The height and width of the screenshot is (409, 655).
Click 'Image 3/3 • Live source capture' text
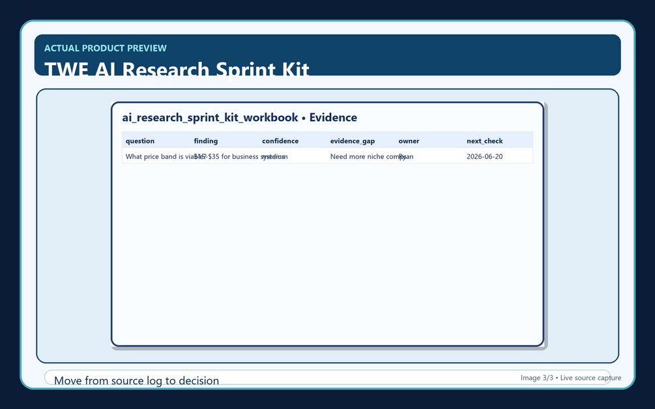[x=571, y=378]
